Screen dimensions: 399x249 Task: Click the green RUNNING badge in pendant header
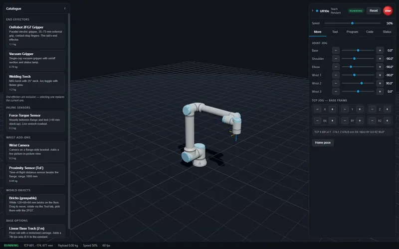coord(356,10)
